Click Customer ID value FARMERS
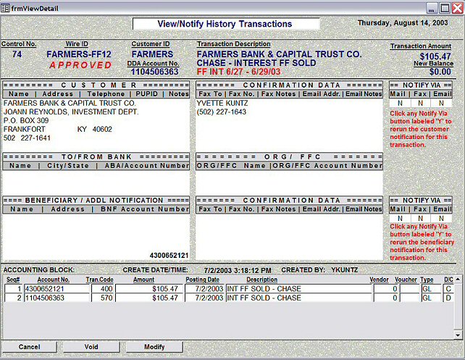The width and height of the screenshot is (465, 360). tap(152, 54)
